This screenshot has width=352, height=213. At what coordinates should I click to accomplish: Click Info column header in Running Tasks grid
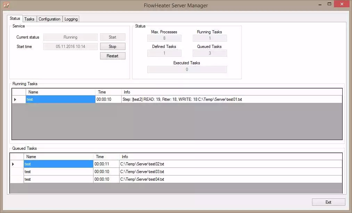232,92
